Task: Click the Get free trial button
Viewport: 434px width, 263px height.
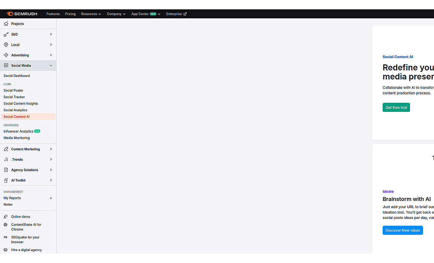Action: click(396, 107)
